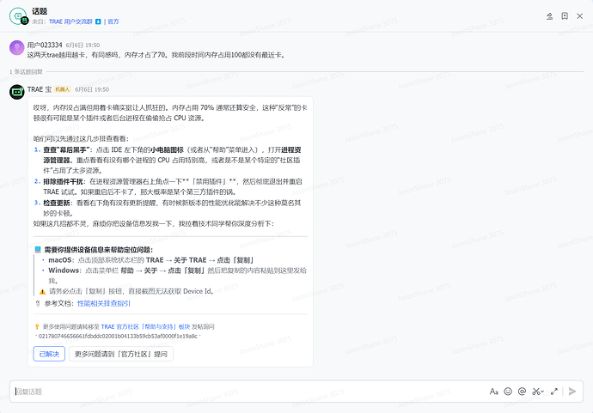Focus the 回复话题 reply input field
The width and height of the screenshot is (593, 413).
[x=249, y=392]
